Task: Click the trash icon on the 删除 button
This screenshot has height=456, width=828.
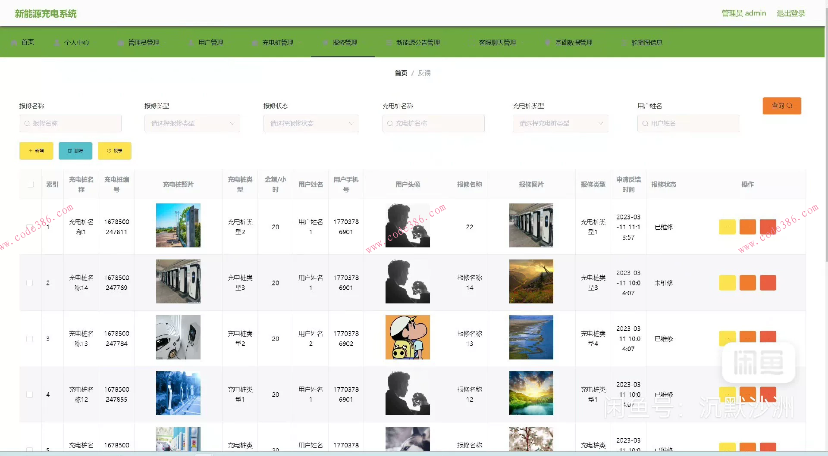Action: tap(70, 151)
